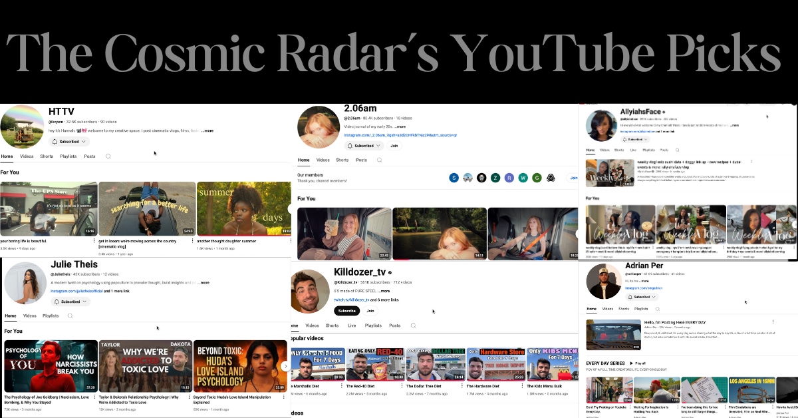Screen dimensions: 798x418
Task: Click next arrow on Julie Theis video row
Action: 285,366
